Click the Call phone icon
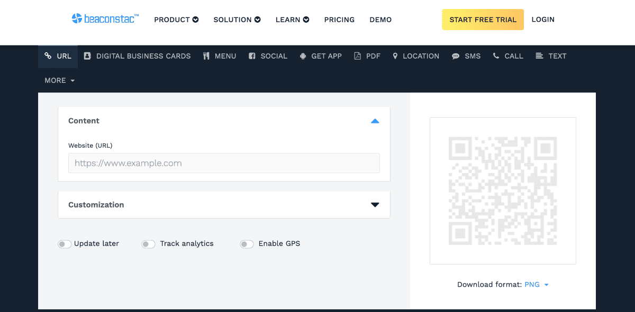Screen dimensions: 635x312 tap(496, 56)
